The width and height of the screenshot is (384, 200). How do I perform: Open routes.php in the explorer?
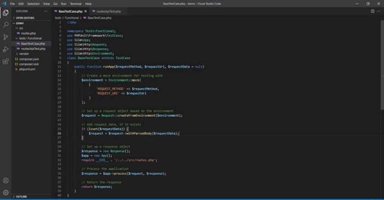[x=28, y=33]
